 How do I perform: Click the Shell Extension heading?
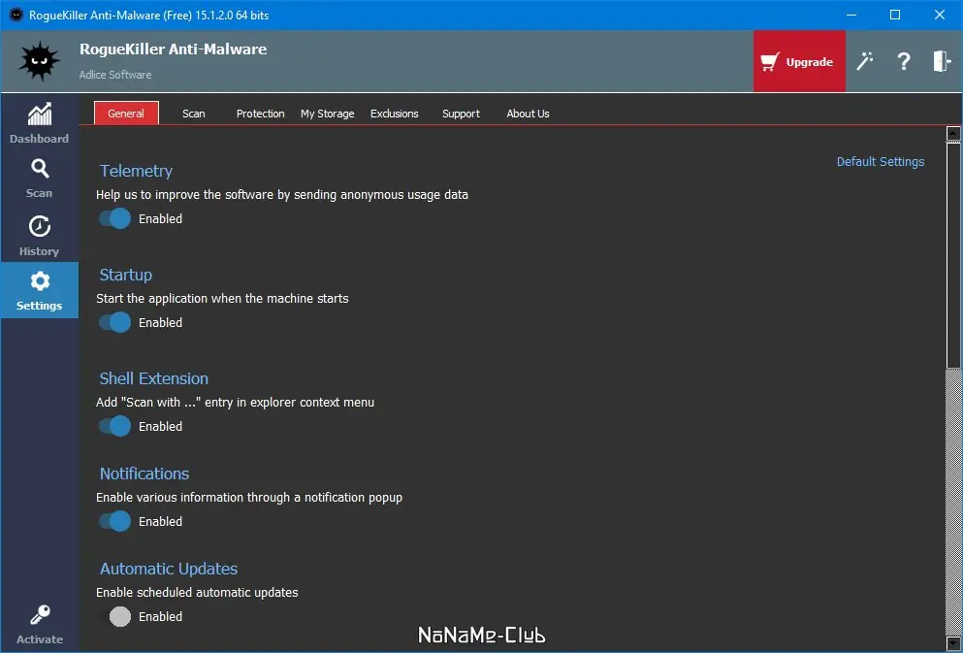point(153,378)
